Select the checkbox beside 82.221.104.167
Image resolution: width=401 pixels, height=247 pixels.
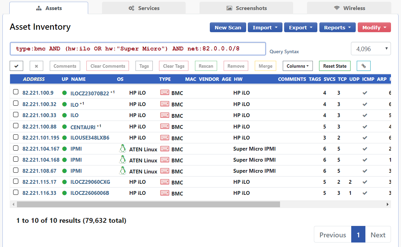click(x=16, y=148)
